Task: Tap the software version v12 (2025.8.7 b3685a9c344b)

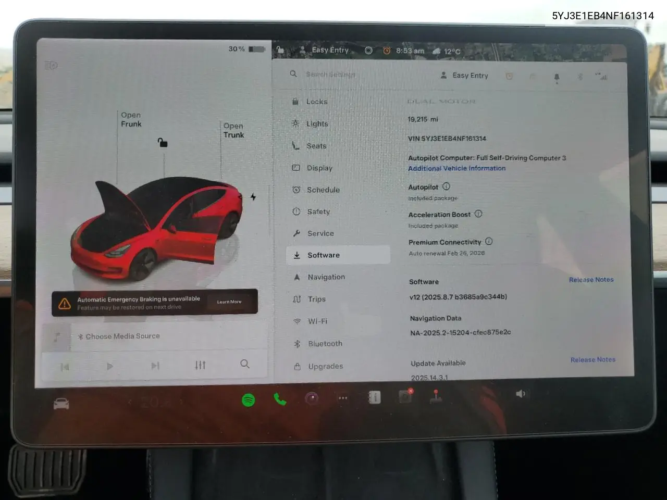Action: [458, 297]
